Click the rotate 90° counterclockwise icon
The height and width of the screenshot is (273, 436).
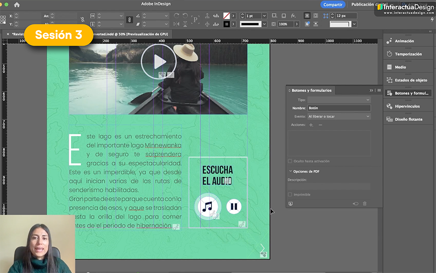(185, 16)
